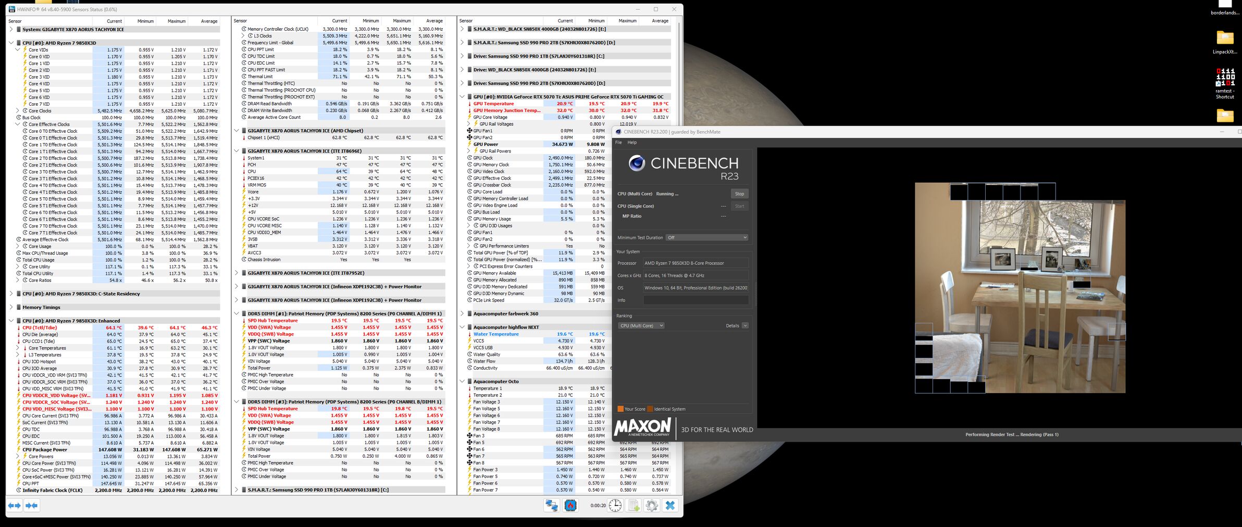Click the expand columns arrows icon in HWiNFO
This screenshot has width=1242, height=527.
pos(15,506)
